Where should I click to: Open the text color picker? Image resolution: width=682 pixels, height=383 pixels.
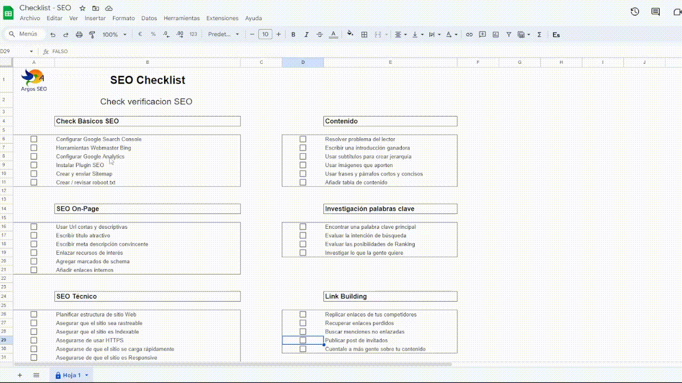click(x=334, y=35)
